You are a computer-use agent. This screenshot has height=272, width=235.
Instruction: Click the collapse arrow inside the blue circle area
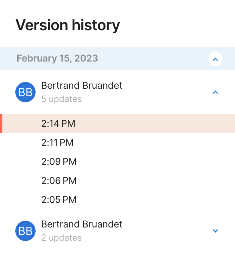point(215,59)
